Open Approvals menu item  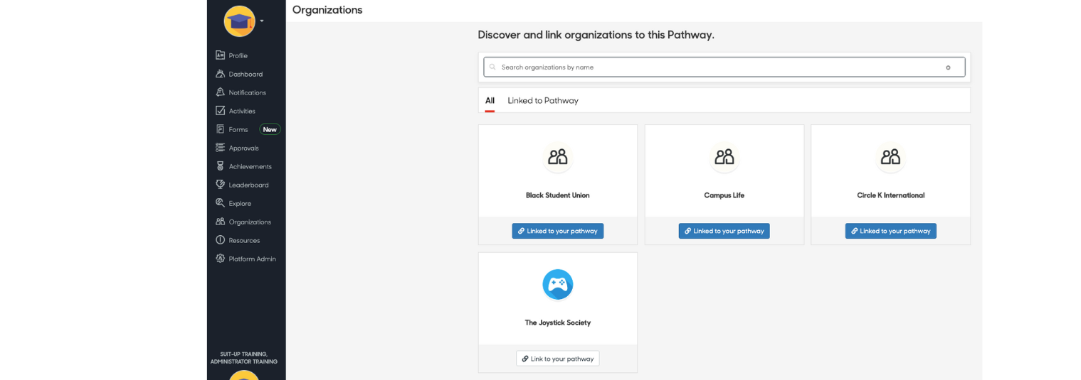(243, 148)
